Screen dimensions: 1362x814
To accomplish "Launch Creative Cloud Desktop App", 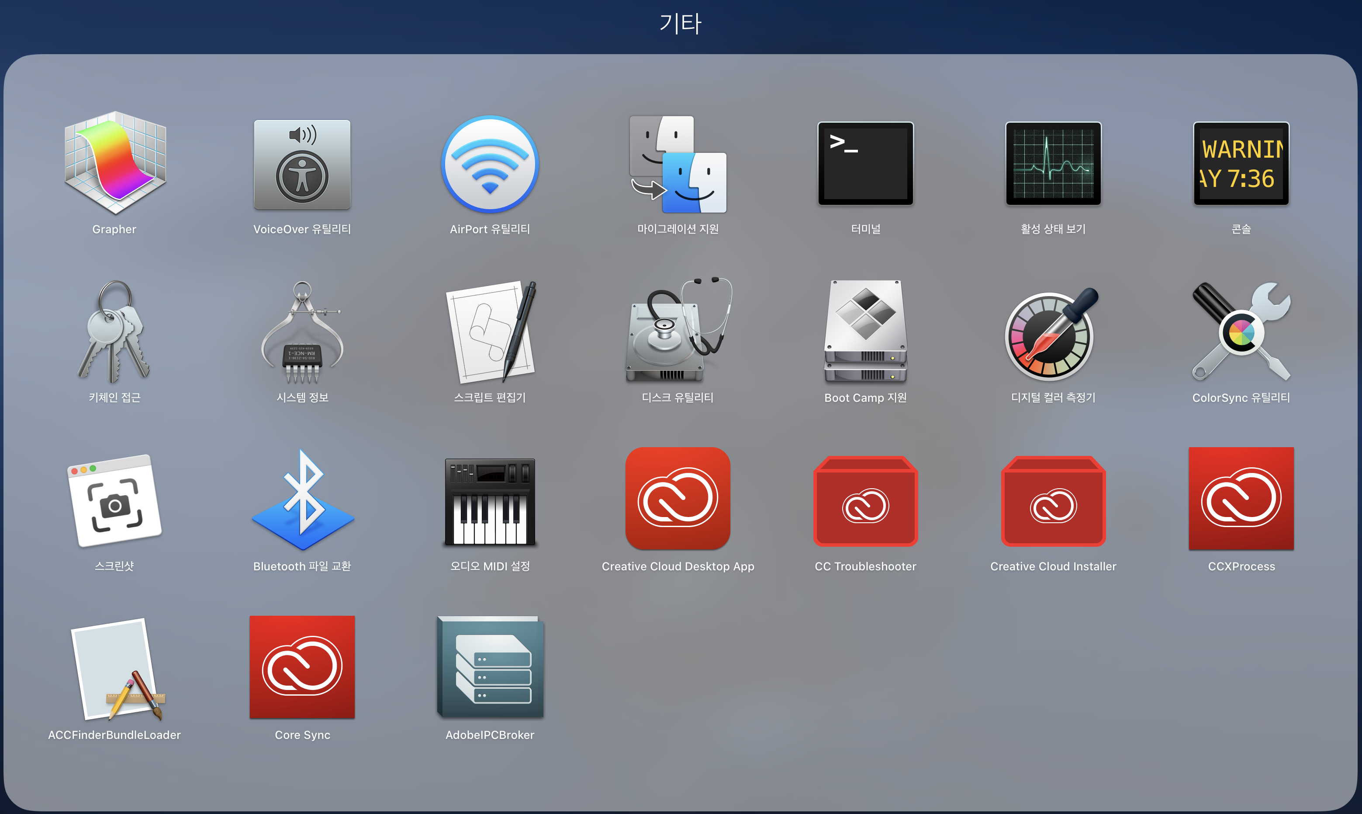I will click(678, 498).
